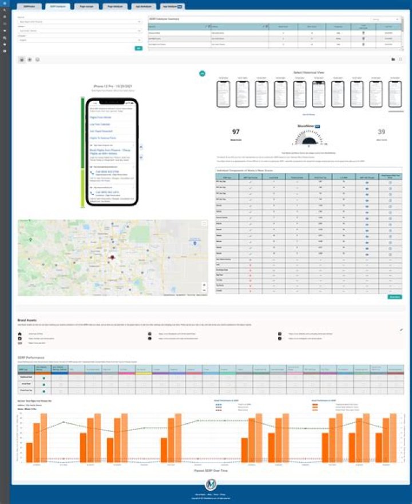
Task: Toggle the third-row teal radio in SERP Performance
Action: [44, 390]
